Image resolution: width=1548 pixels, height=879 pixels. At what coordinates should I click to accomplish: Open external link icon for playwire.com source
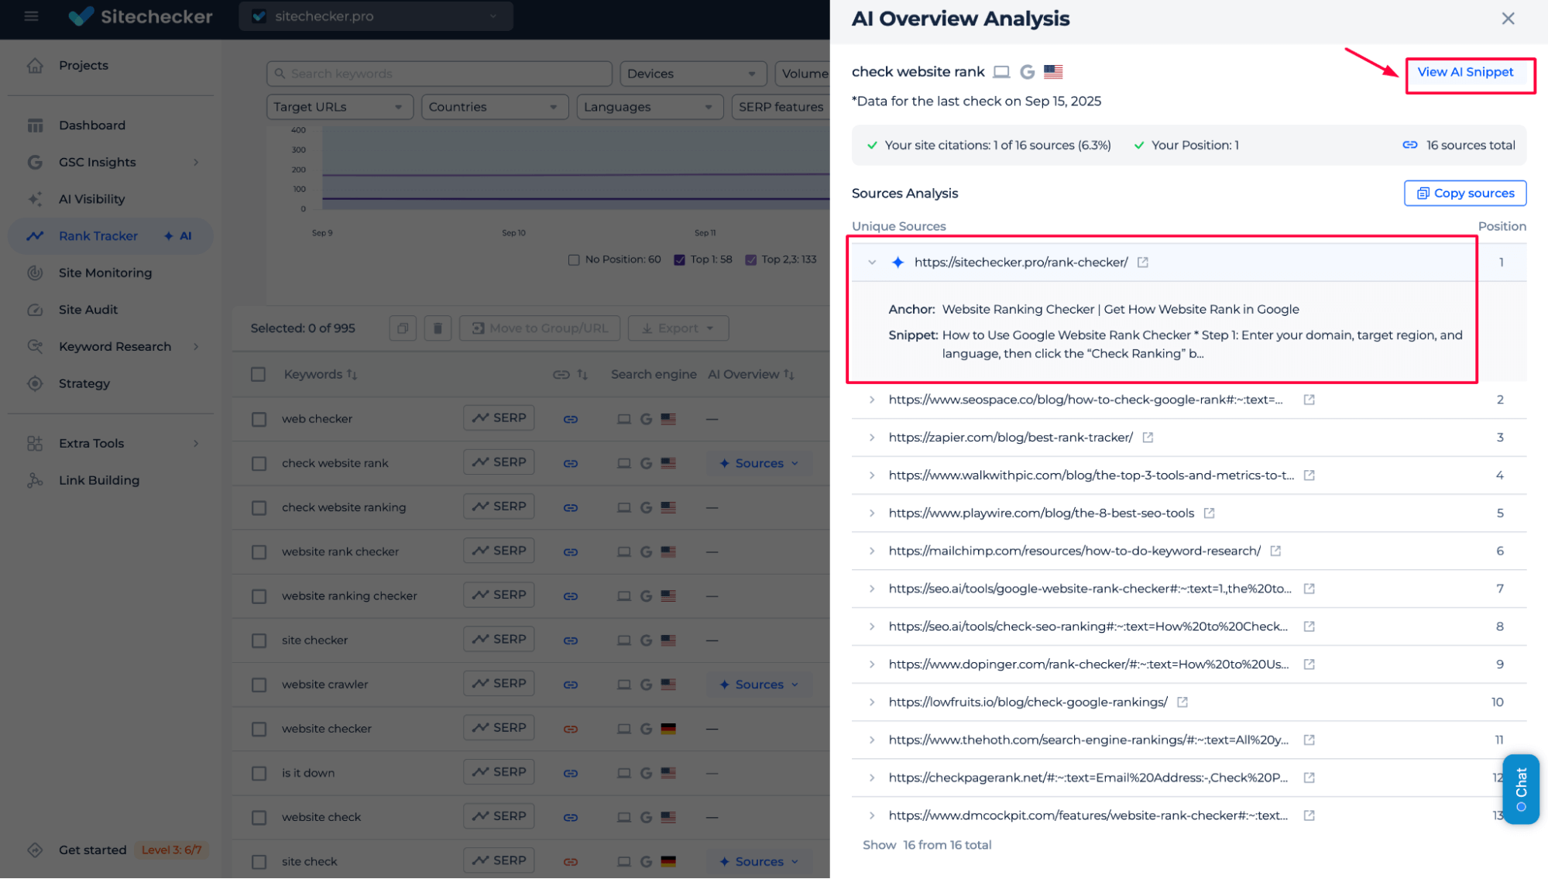[x=1209, y=513]
